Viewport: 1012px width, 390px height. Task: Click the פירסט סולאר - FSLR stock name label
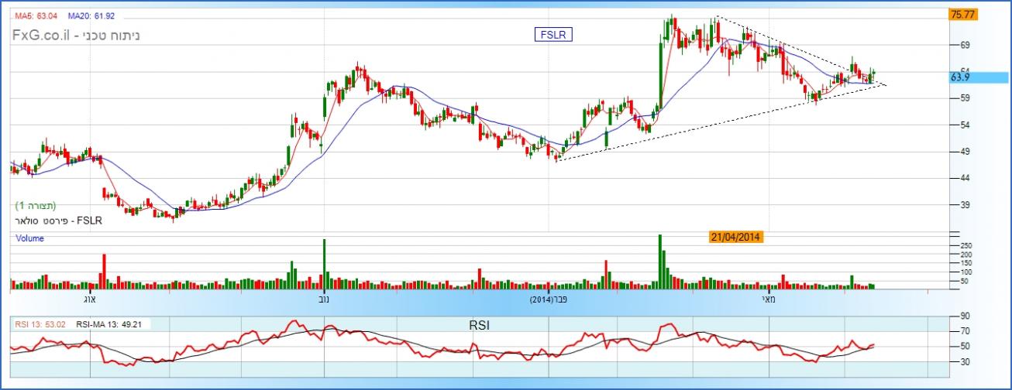(x=58, y=221)
